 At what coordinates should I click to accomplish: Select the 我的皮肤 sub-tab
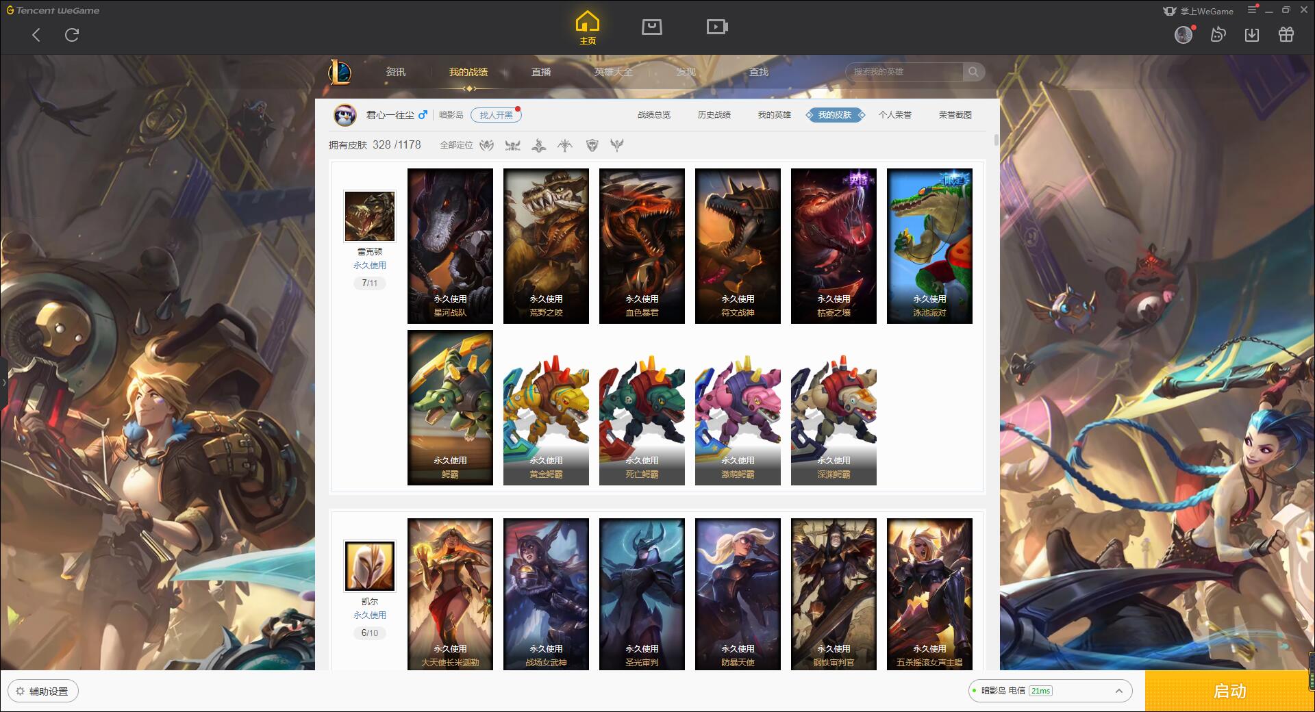pos(835,115)
